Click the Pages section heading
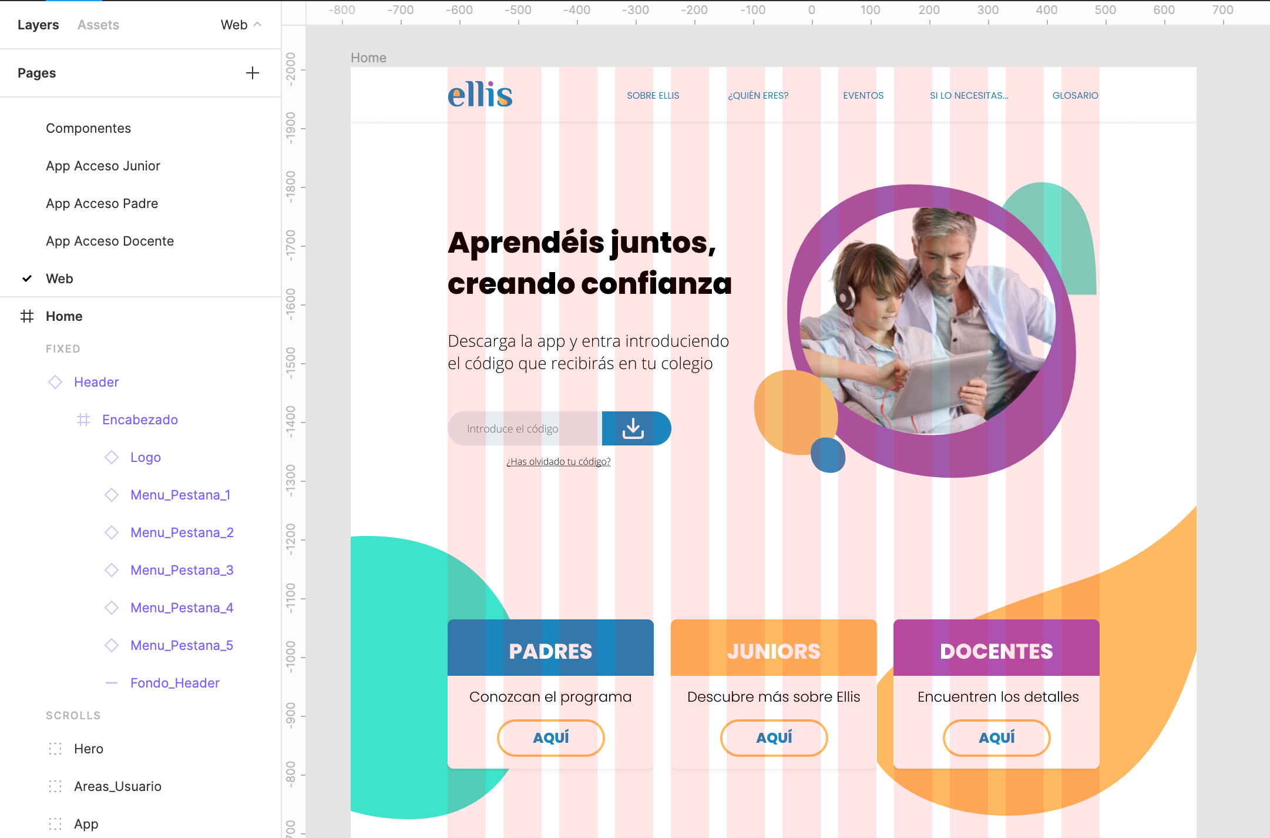The height and width of the screenshot is (838, 1270). tap(36, 73)
